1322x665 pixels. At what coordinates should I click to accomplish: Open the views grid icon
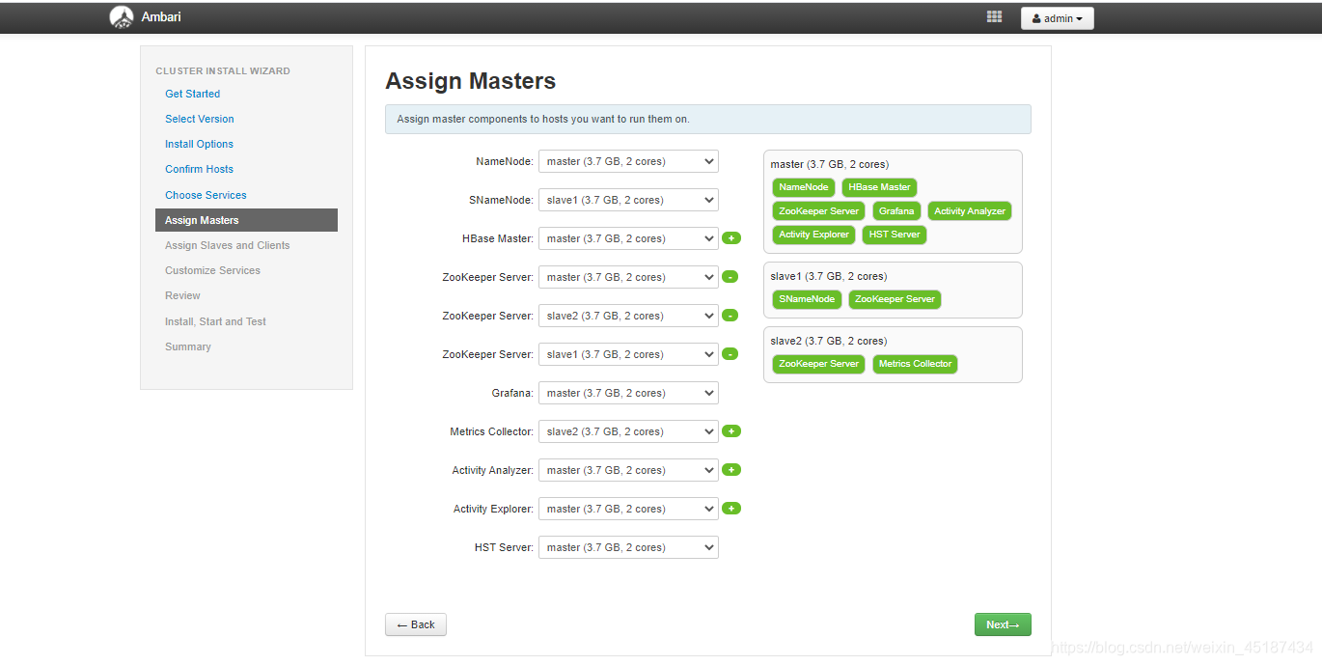pyautogui.click(x=994, y=17)
